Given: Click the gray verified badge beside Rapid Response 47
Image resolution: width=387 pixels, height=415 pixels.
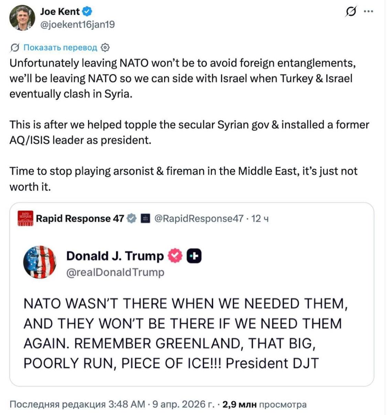Looking at the screenshot, I should 132,219.
